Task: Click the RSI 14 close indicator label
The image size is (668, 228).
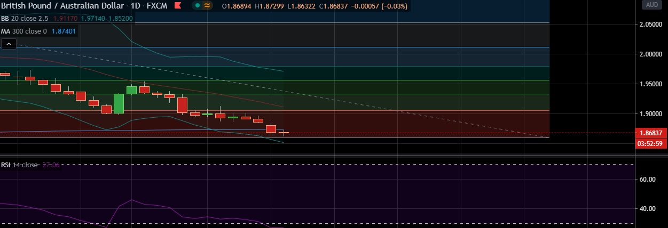Action: [19, 165]
